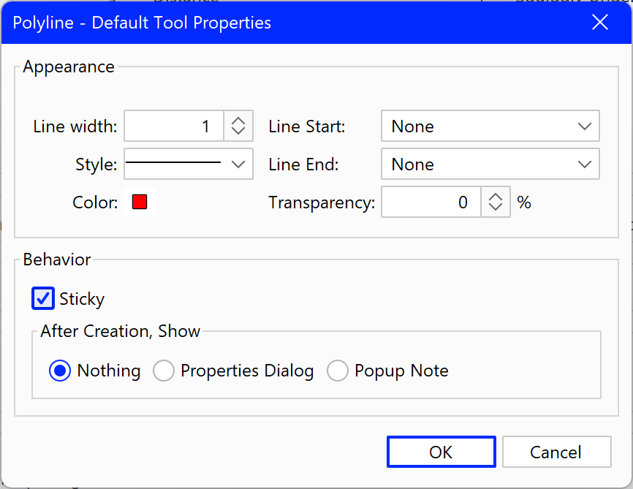Click the Style dropdown chevron icon

click(x=238, y=164)
